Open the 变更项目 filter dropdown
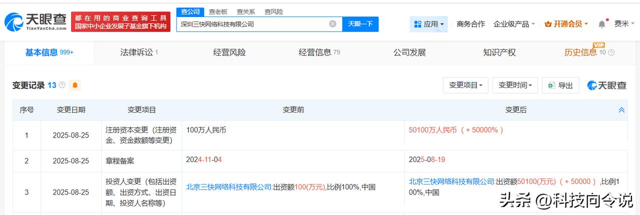 [466, 85]
